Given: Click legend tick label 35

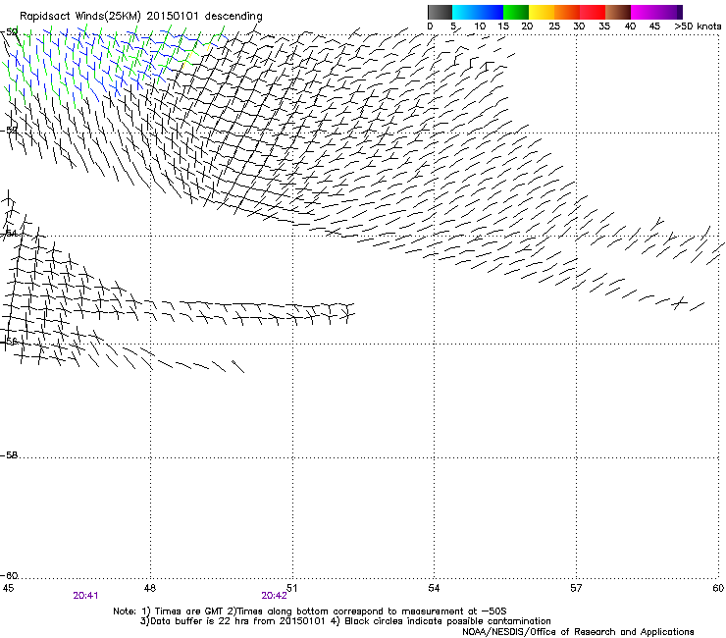Looking at the screenshot, I should point(604,26).
